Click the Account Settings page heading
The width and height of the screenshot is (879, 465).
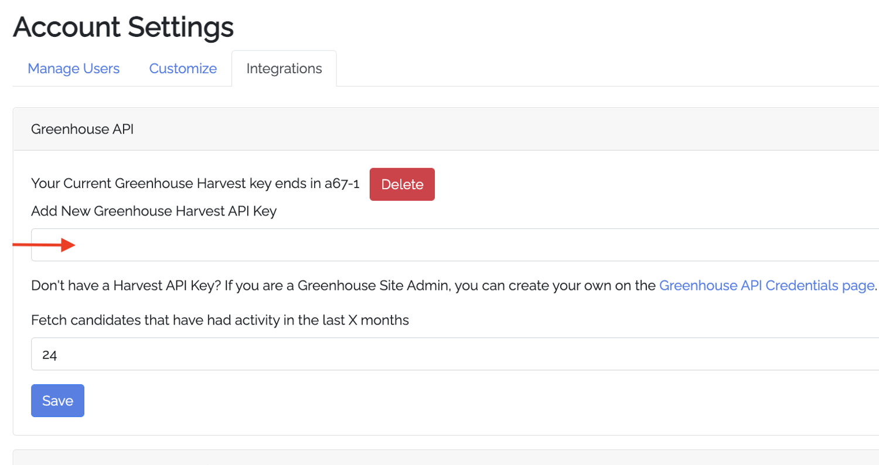(124, 27)
